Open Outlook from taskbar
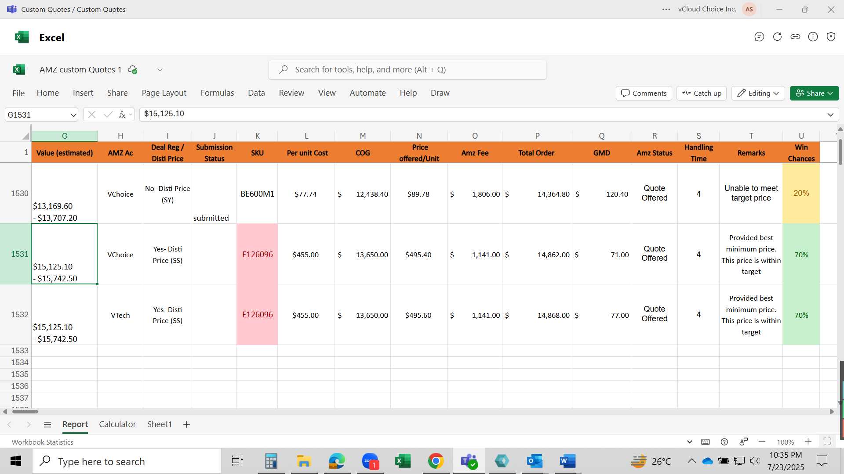 [x=535, y=461]
